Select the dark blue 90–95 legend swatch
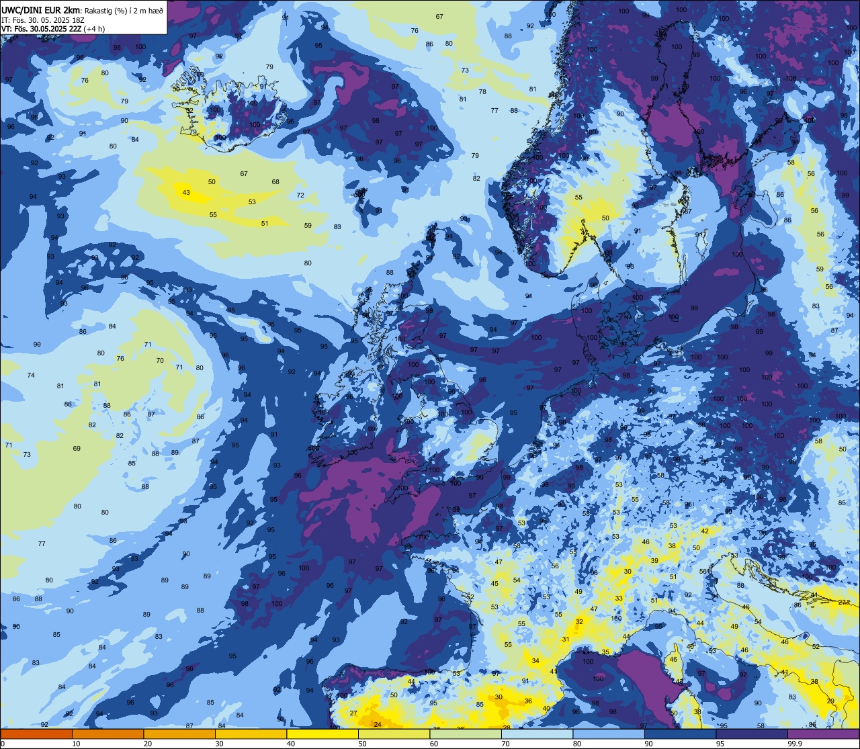This screenshot has height=749, width=860. click(680, 734)
